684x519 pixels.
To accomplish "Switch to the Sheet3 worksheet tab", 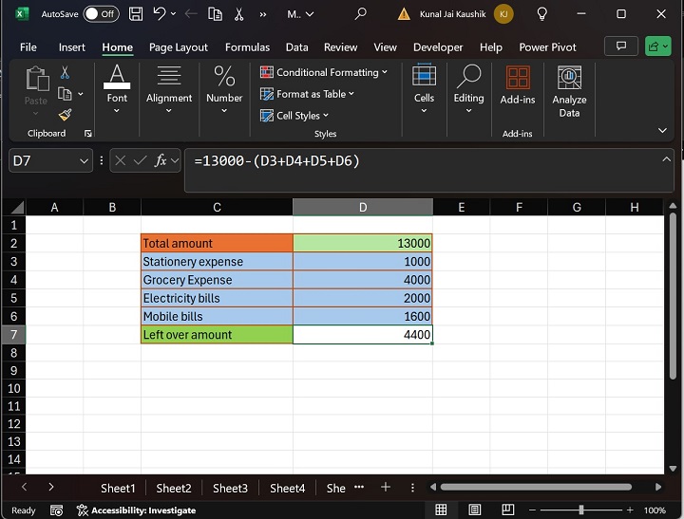I will click(230, 488).
